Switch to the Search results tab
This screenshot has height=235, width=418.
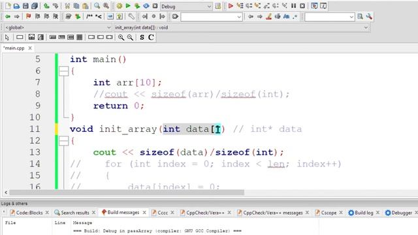tap(74, 213)
